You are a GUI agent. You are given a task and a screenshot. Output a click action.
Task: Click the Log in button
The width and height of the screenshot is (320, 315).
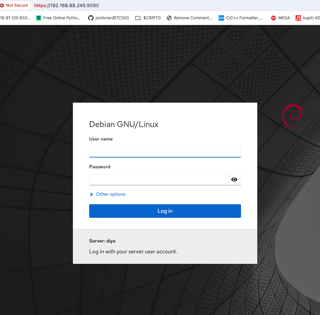coord(165,211)
